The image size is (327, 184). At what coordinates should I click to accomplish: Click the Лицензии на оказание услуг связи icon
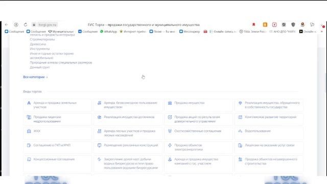[x=240, y=145]
